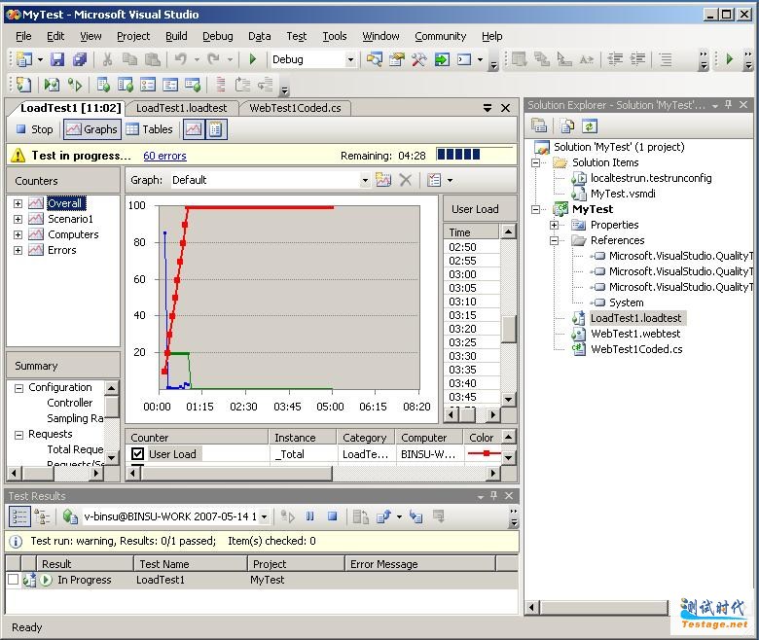Image resolution: width=759 pixels, height=640 pixels.
Task: Click the Solution Explorer refresh icon
Action: [590, 126]
